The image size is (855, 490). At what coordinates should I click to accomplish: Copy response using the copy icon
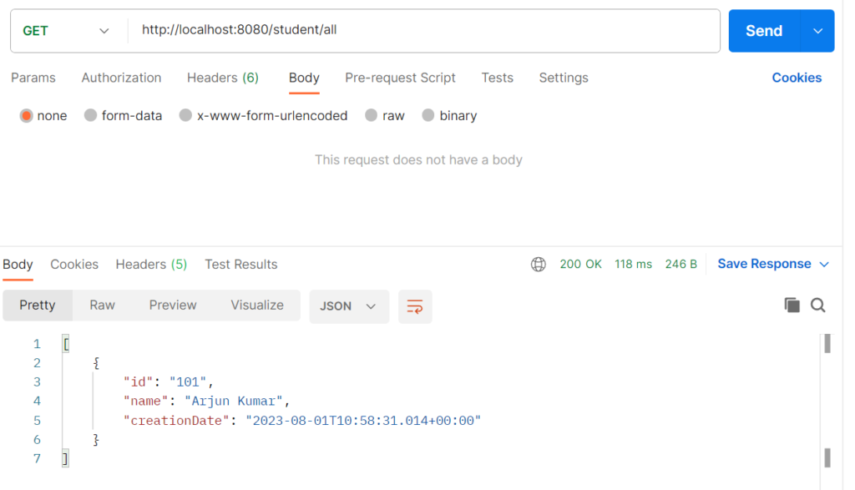792,306
